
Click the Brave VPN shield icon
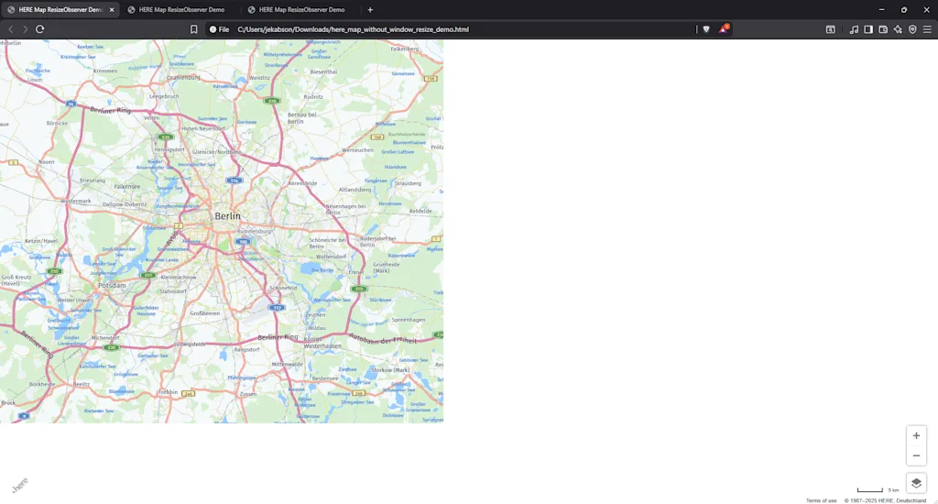click(912, 29)
